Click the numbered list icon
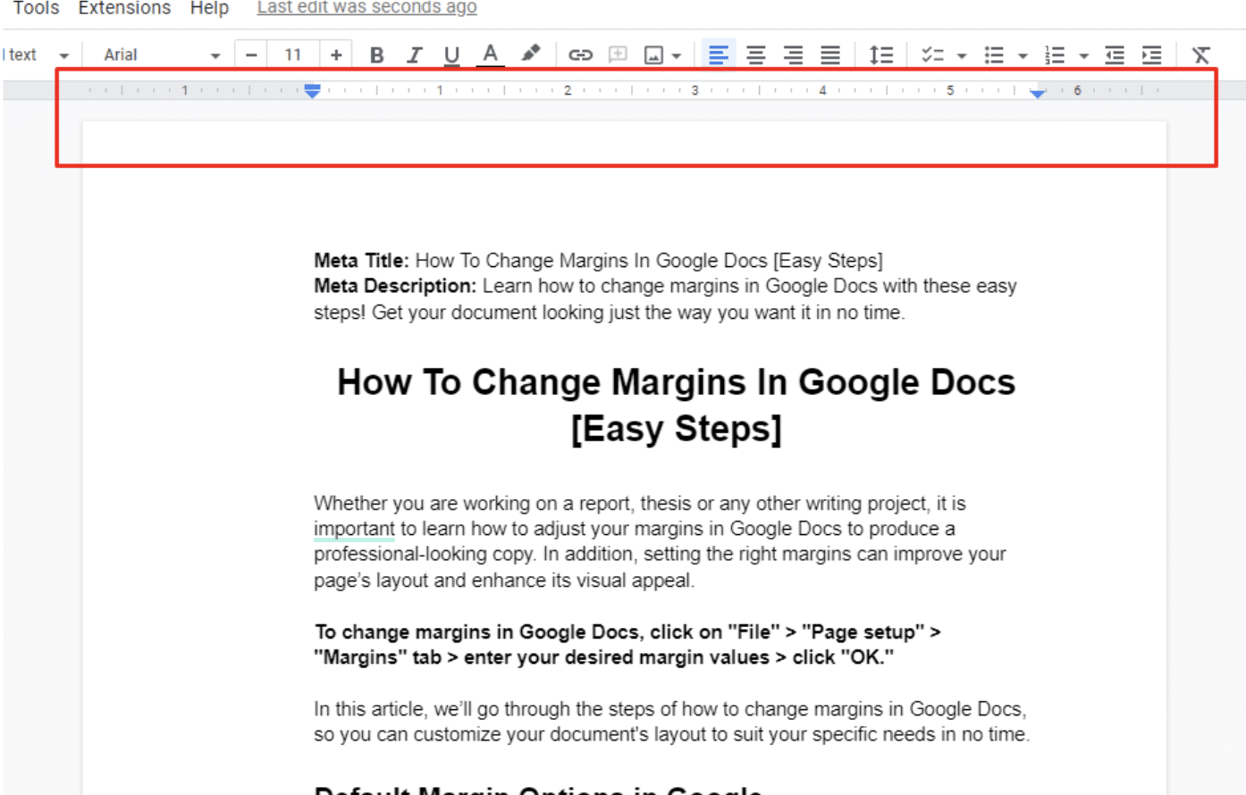This screenshot has height=795, width=1246. point(1055,55)
